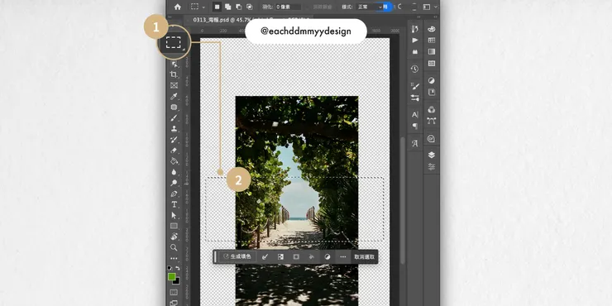The height and width of the screenshot is (306, 612).
Task: Click Modify Selection brush icon in taskbar
Action: coord(265,257)
